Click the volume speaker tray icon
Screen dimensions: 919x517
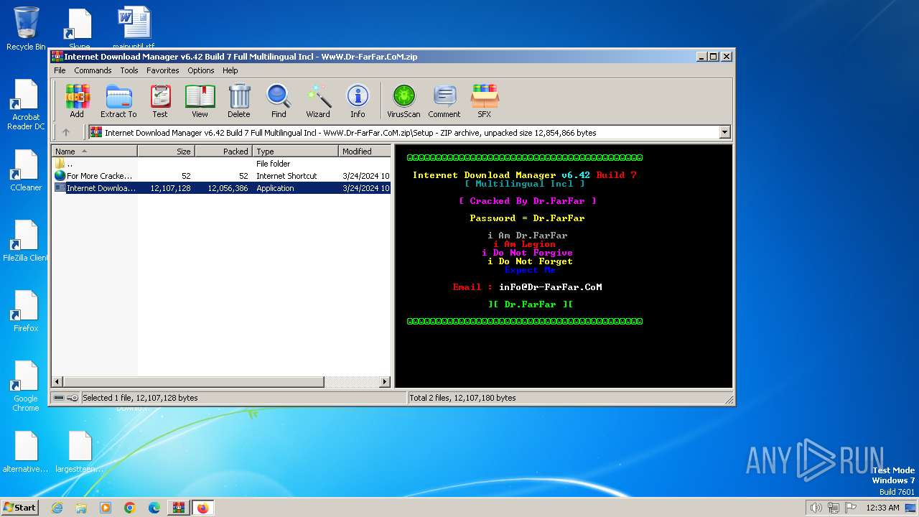816,508
